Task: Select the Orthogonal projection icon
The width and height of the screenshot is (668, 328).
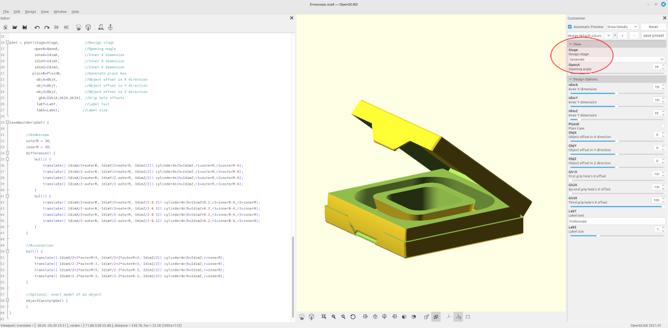Action: (436, 316)
